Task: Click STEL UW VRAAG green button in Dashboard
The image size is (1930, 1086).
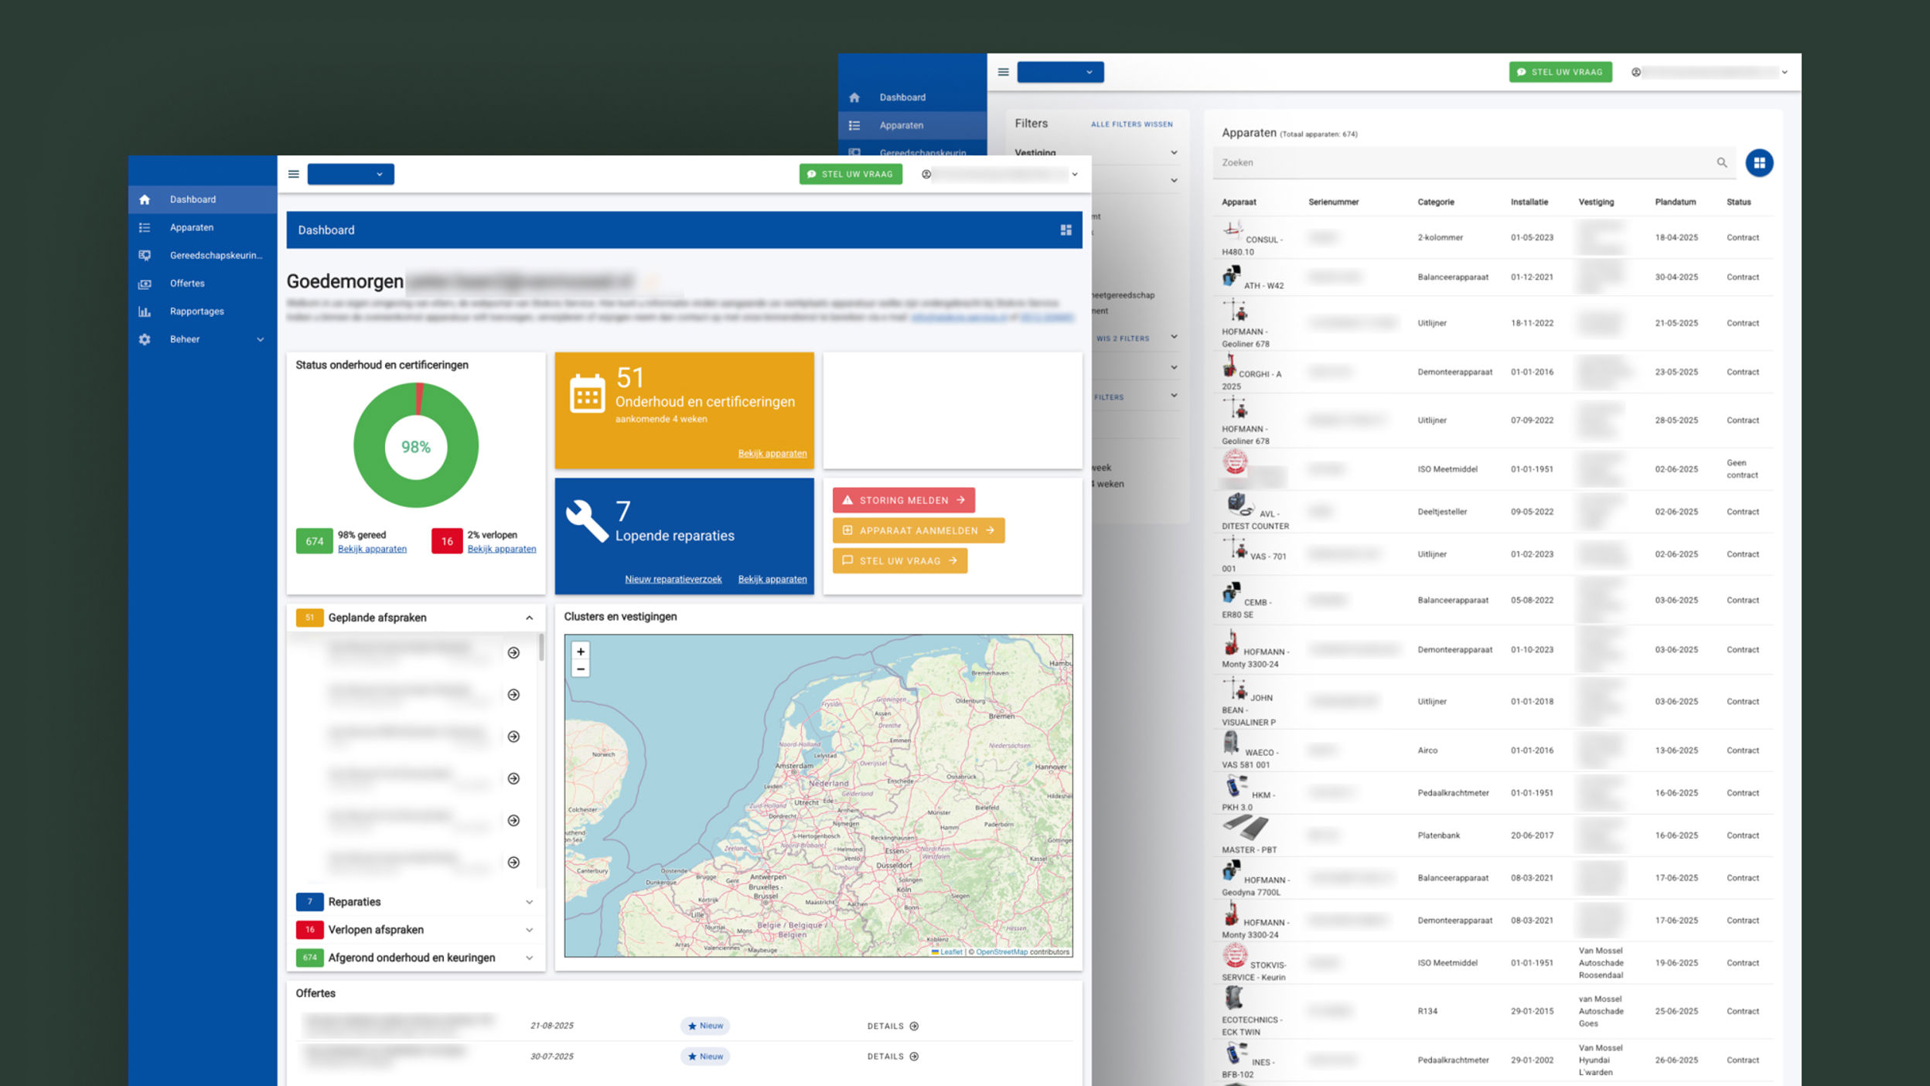Action: [851, 174]
